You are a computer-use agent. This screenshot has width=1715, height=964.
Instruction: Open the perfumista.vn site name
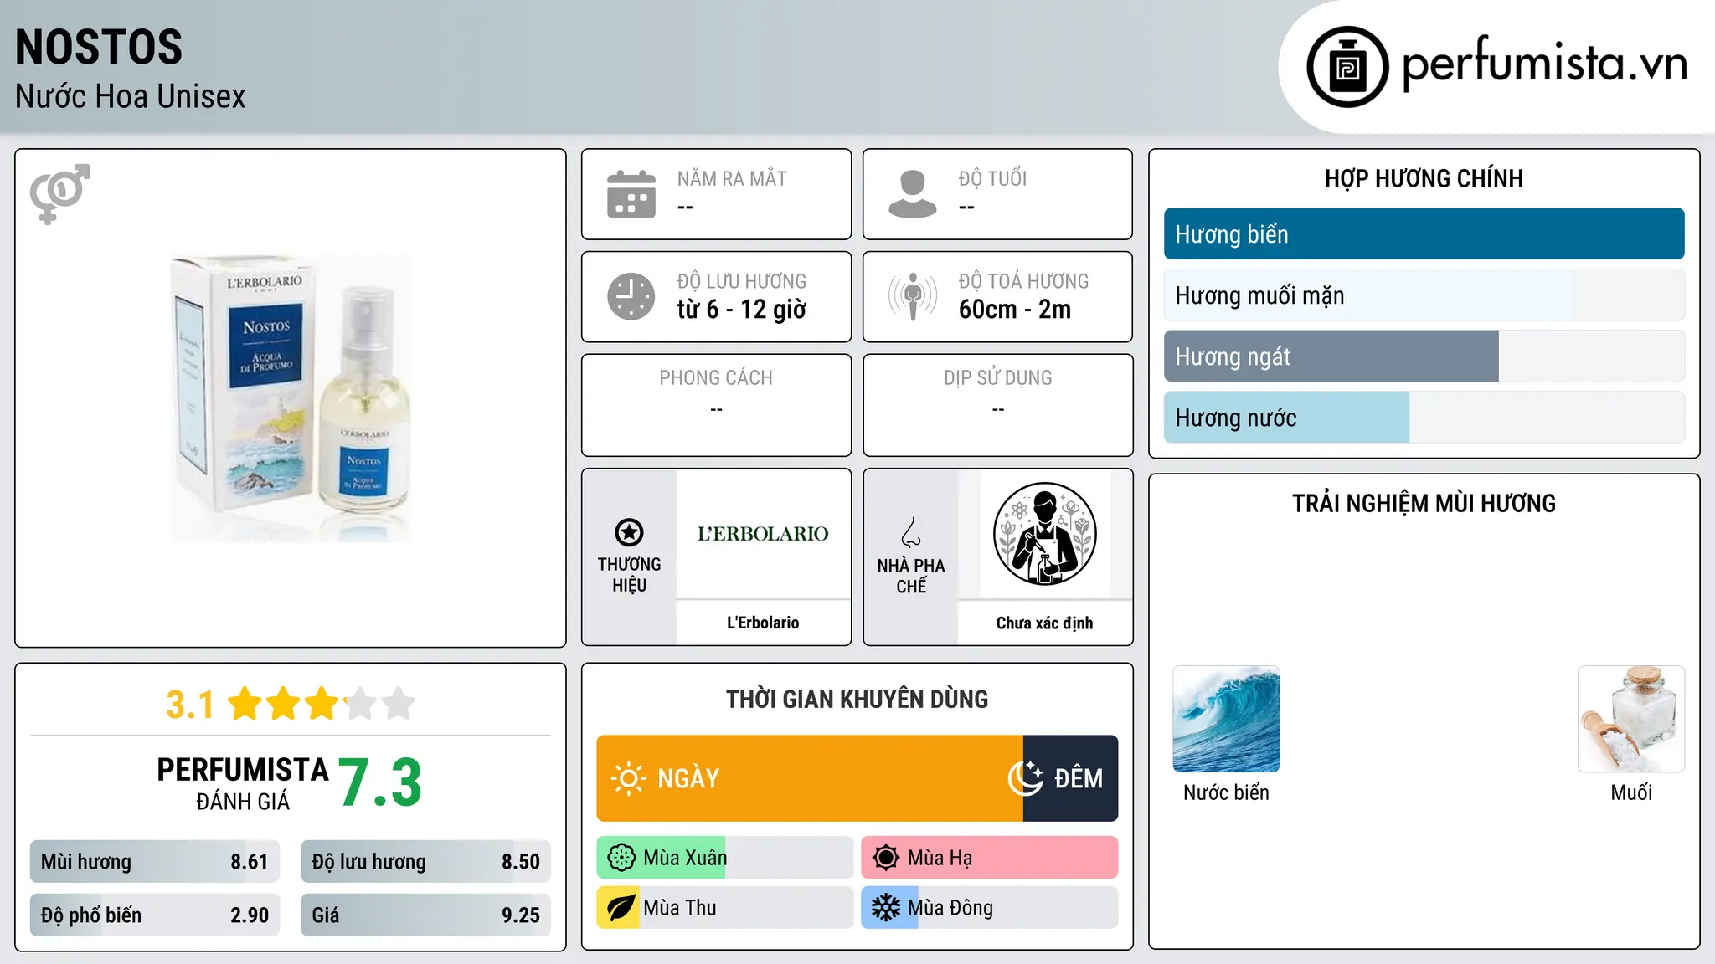(x=1545, y=64)
